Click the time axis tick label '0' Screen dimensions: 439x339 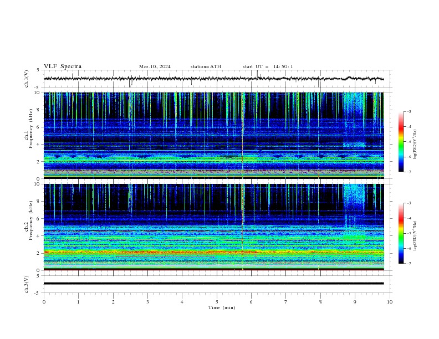click(x=44, y=302)
